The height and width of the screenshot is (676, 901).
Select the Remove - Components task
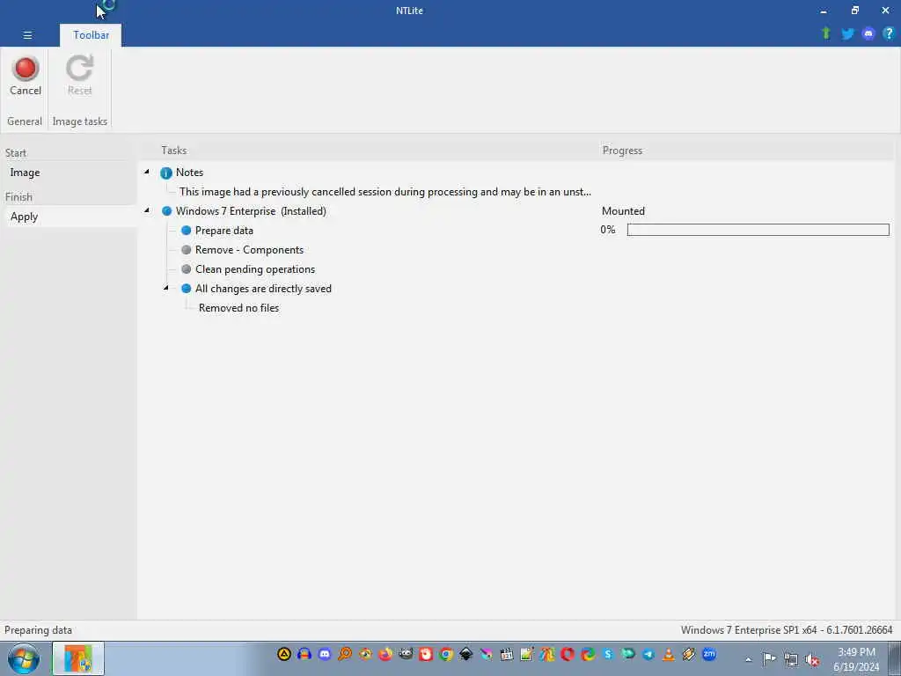tap(249, 250)
